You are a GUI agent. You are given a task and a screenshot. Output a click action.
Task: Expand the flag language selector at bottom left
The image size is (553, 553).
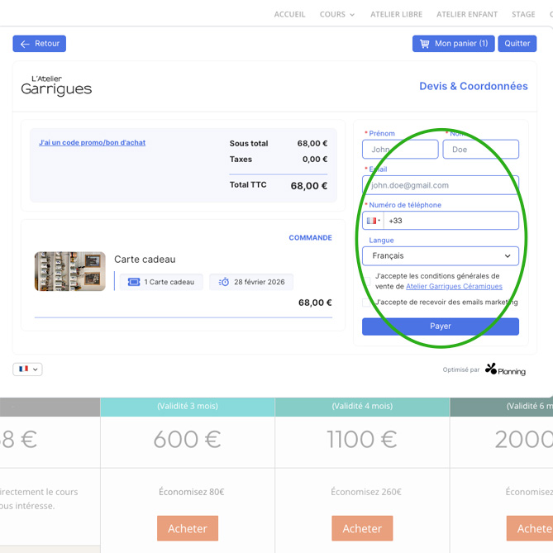tap(27, 369)
